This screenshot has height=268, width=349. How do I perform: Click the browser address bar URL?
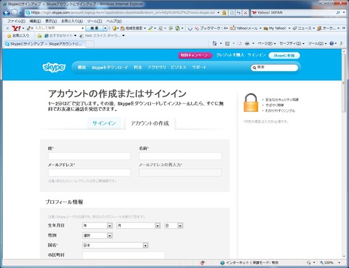123,13
